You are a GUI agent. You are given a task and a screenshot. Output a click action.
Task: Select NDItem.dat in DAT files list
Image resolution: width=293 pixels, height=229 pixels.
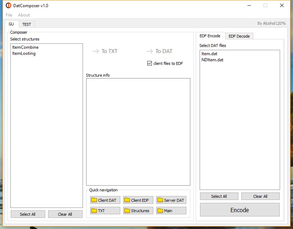tap(240, 60)
